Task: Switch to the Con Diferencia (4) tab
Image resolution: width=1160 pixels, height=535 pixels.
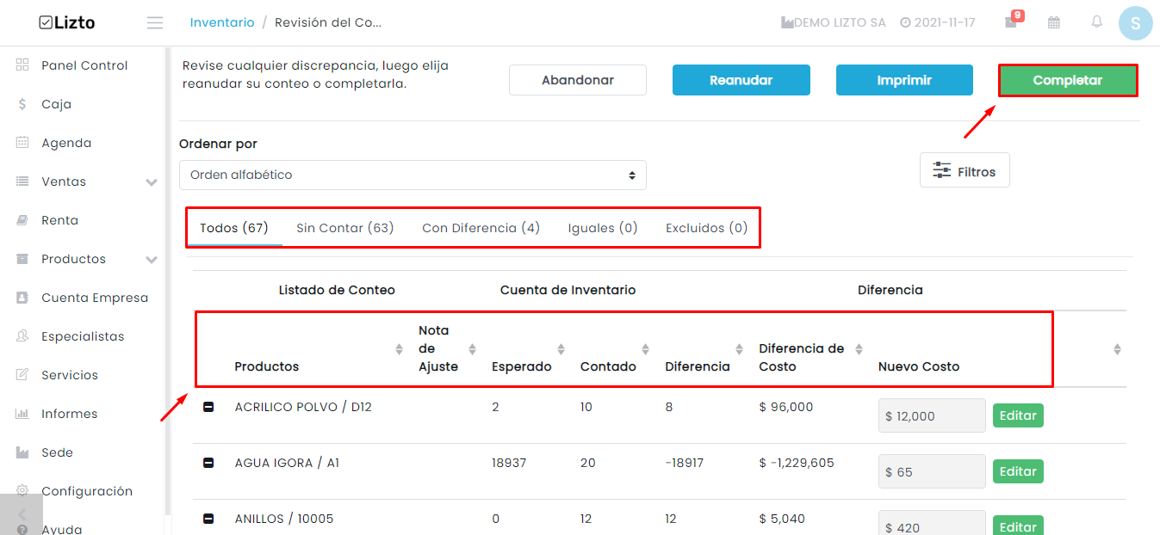Action: coord(481,228)
